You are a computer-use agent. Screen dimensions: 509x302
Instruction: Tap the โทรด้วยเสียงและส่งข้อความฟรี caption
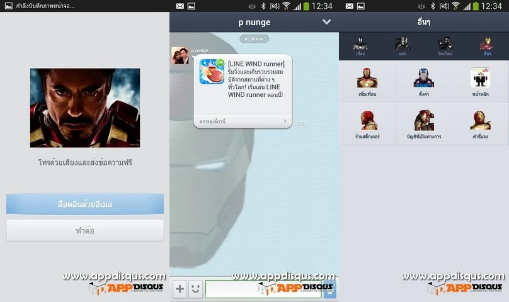coord(85,162)
